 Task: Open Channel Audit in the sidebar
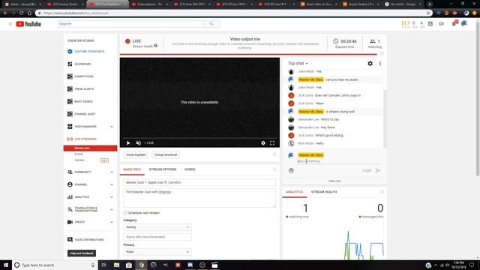82,114
